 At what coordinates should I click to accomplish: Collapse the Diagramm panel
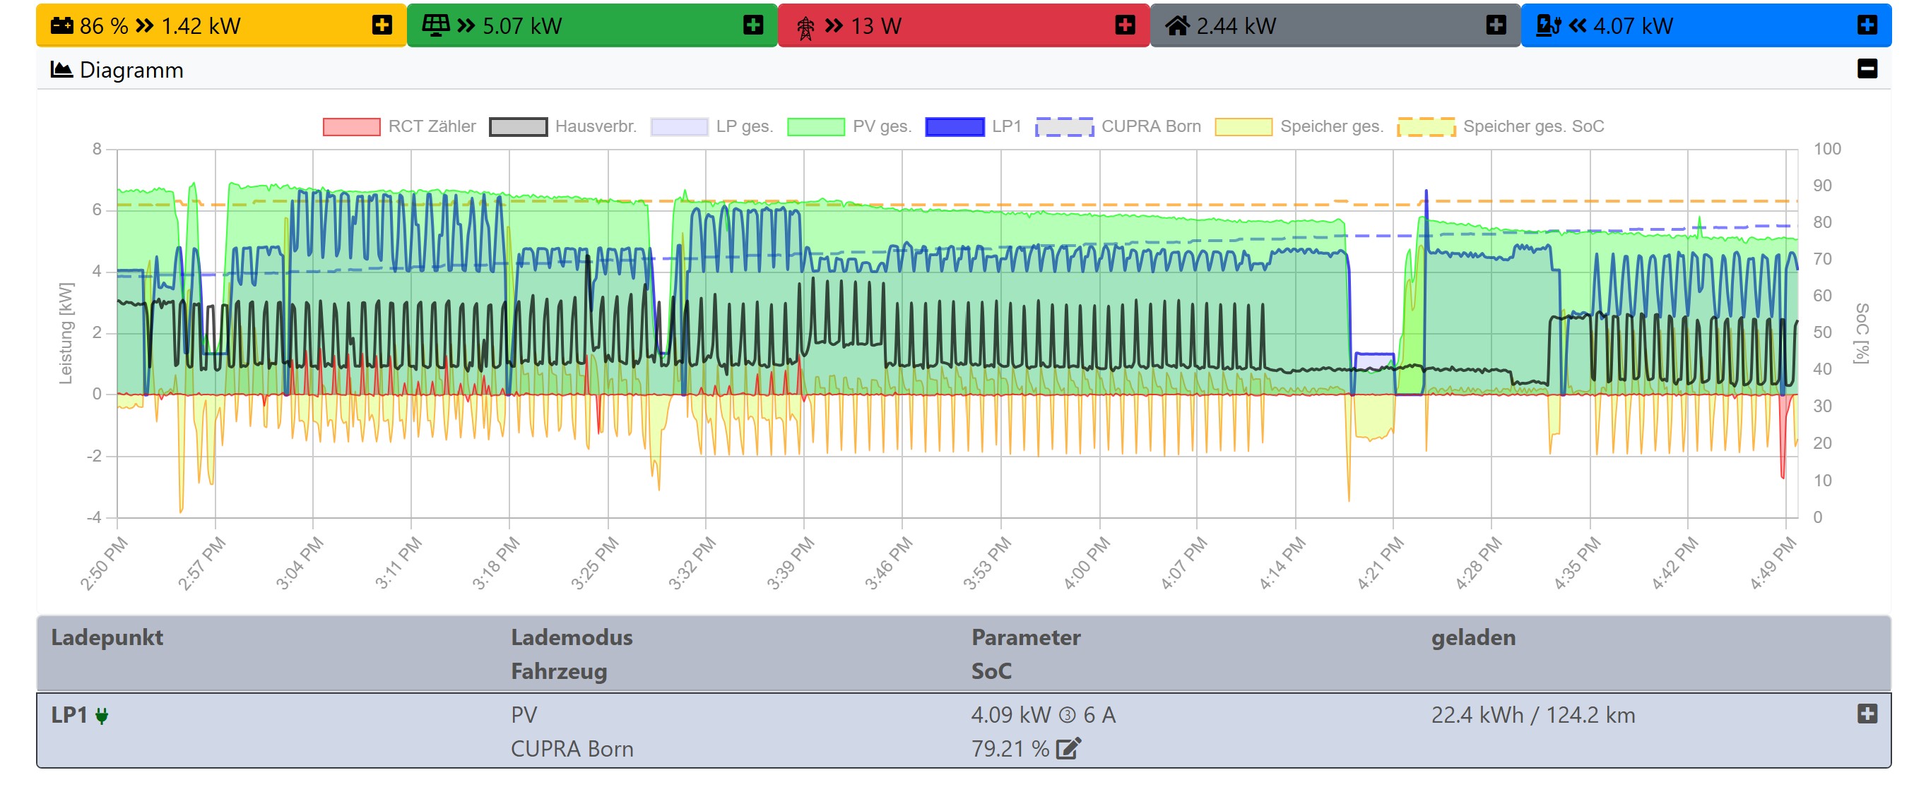1867,69
